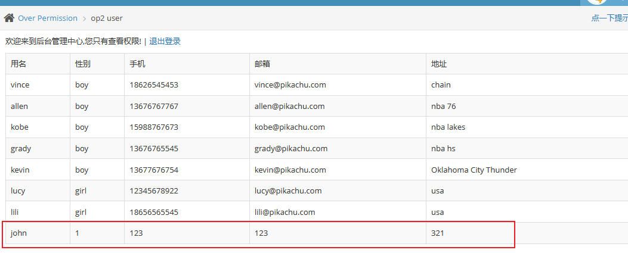Image resolution: width=628 pixels, height=253 pixels.
Task: Select the username cell allen
Action: [19, 107]
